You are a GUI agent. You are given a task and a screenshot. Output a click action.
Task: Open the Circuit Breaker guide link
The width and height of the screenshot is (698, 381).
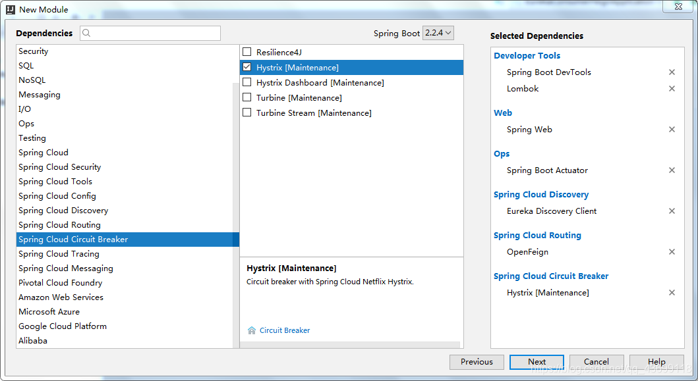click(x=285, y=330)
